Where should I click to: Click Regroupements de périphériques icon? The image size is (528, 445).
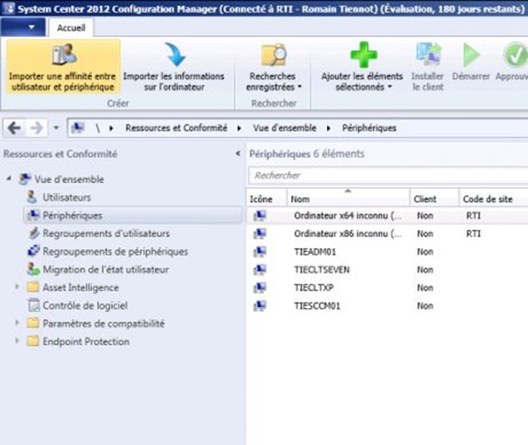[x=33, y=251]
